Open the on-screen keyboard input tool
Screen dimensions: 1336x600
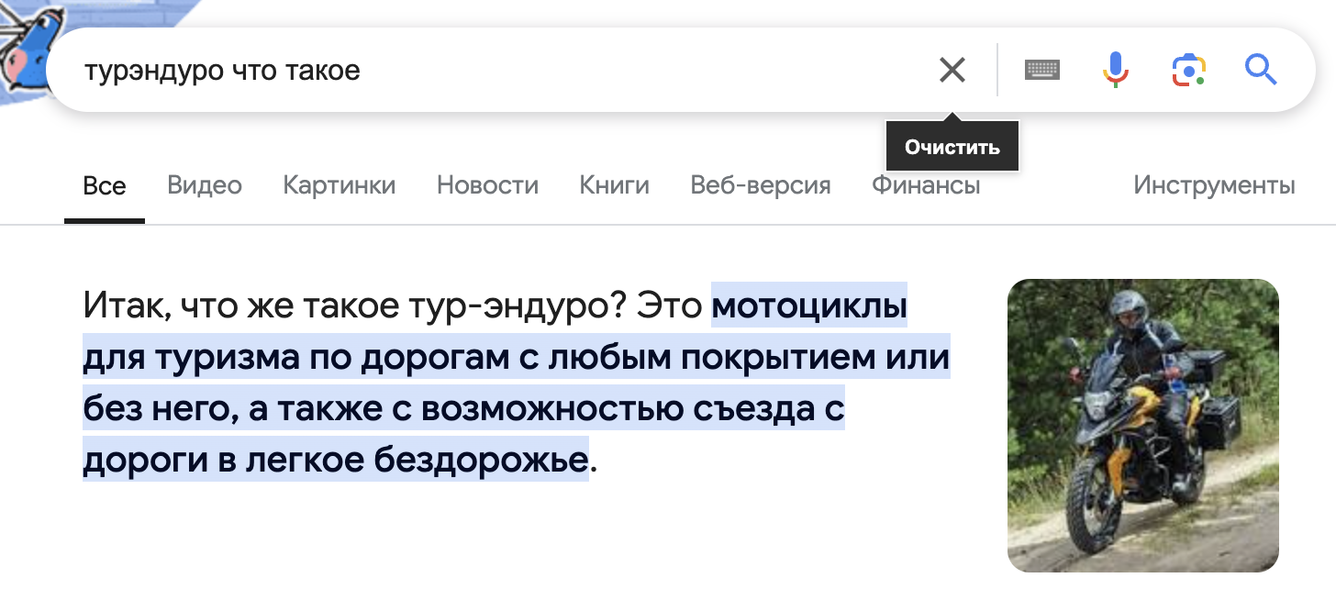pos(1042,70)
